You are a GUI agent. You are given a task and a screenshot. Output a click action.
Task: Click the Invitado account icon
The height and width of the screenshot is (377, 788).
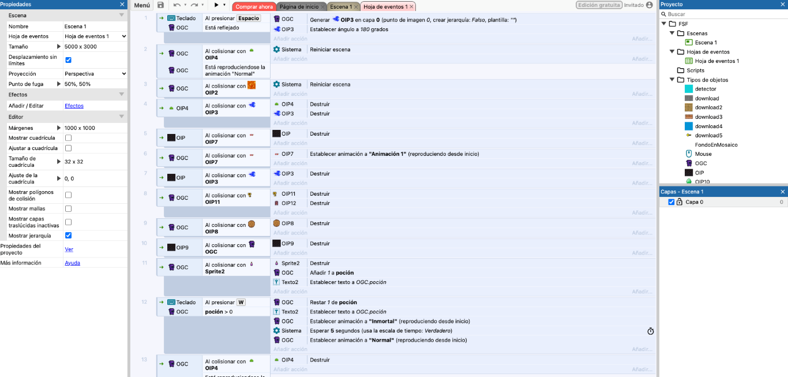tap(650, 5)
